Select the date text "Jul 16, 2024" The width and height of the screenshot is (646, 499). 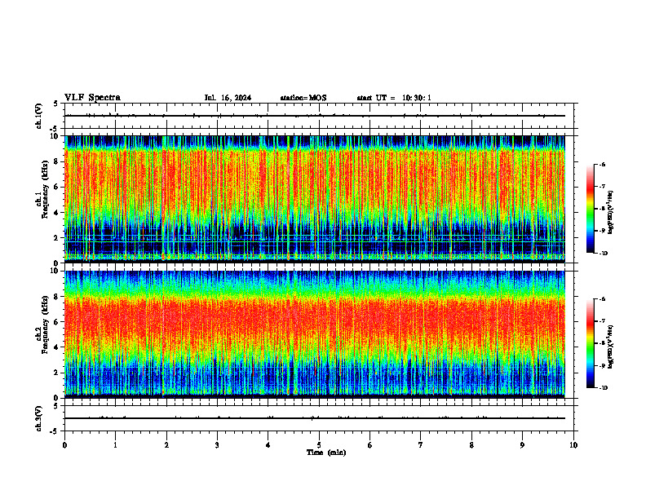pos(228,98)
